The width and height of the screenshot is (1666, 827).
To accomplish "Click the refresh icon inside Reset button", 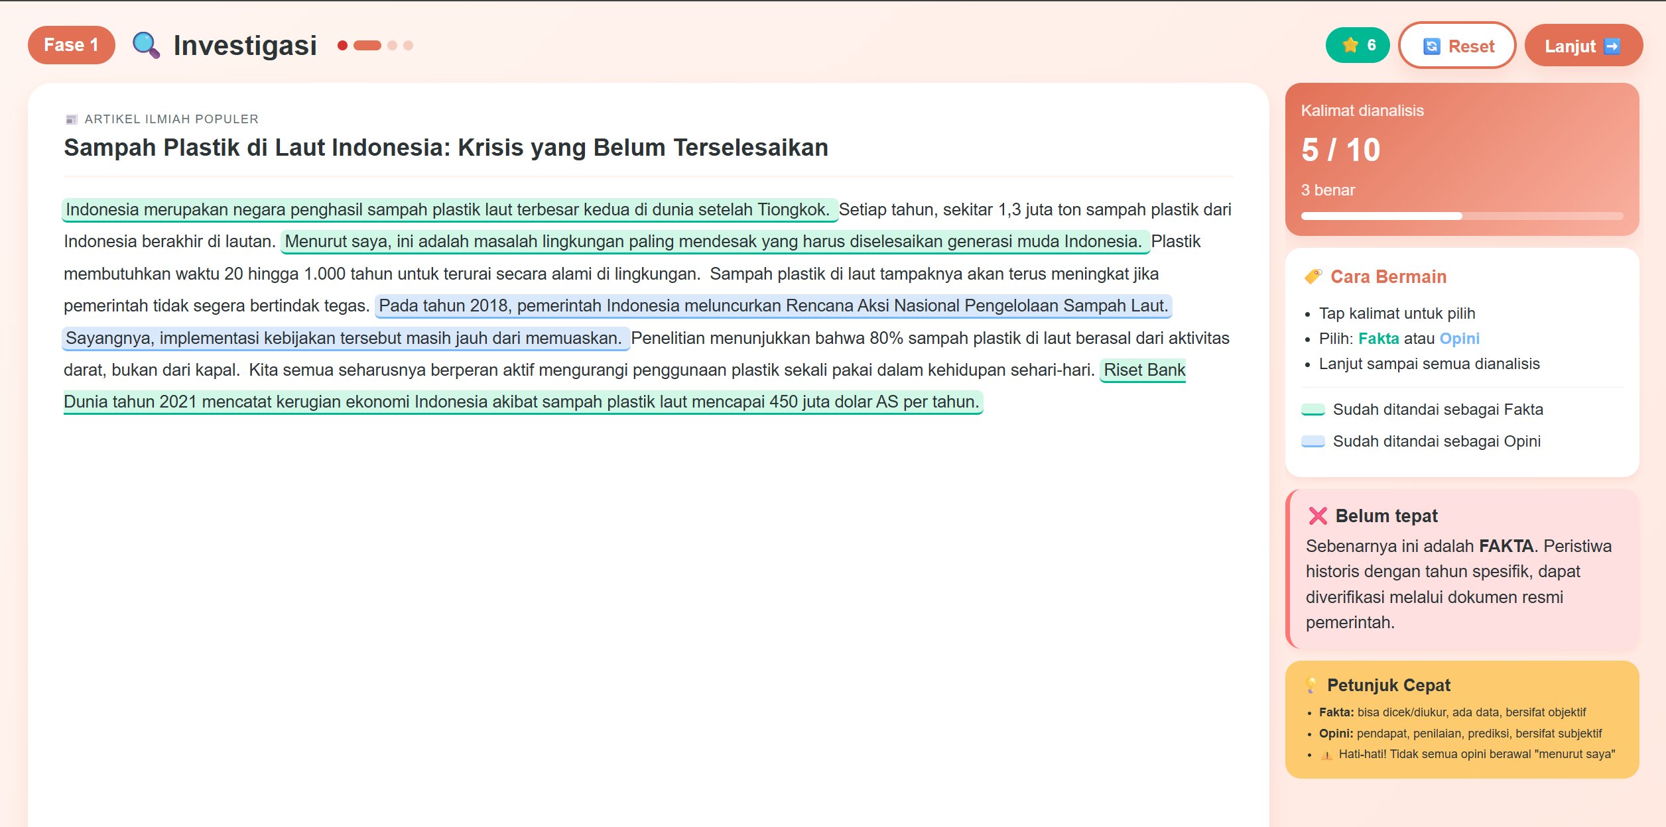I will pyautogui.click(x=1432, y=46).
